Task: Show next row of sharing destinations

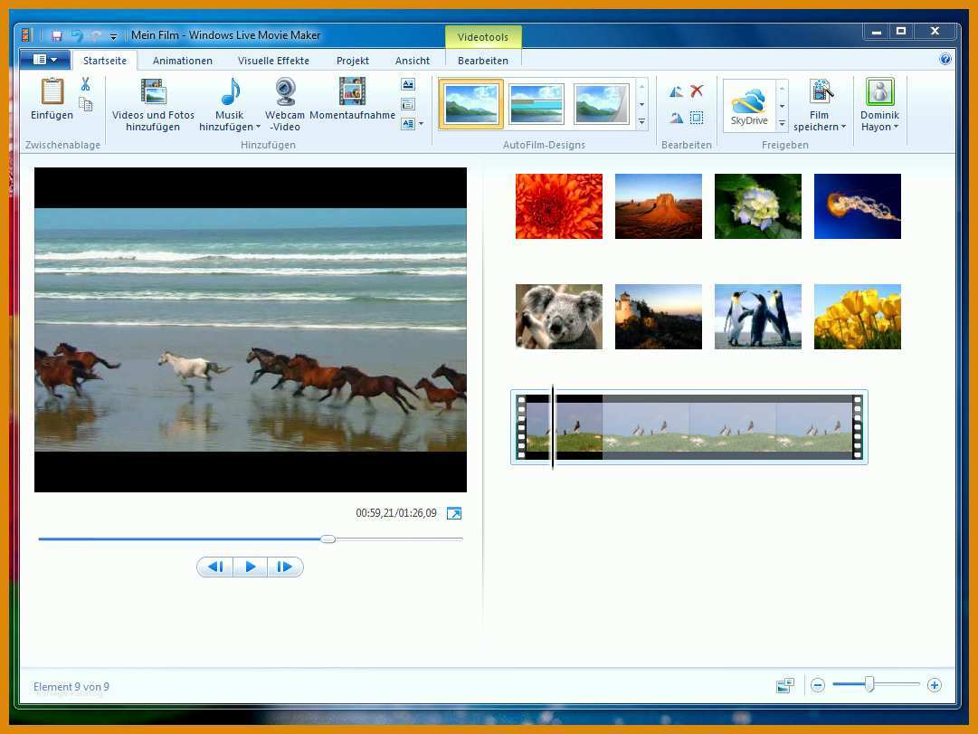Action: tap(783, 106)
